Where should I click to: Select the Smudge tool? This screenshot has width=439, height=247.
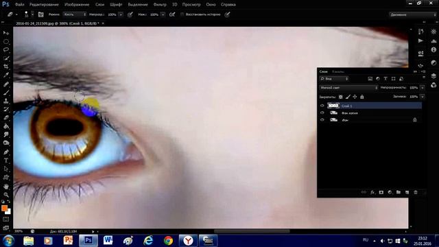click(6, 134)
